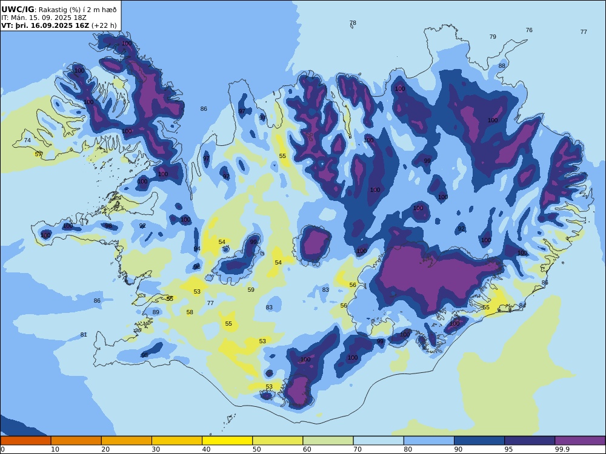This screenshot has width=606, height=454.
Task: Click the map value '74'
Action: coord(27,140)
